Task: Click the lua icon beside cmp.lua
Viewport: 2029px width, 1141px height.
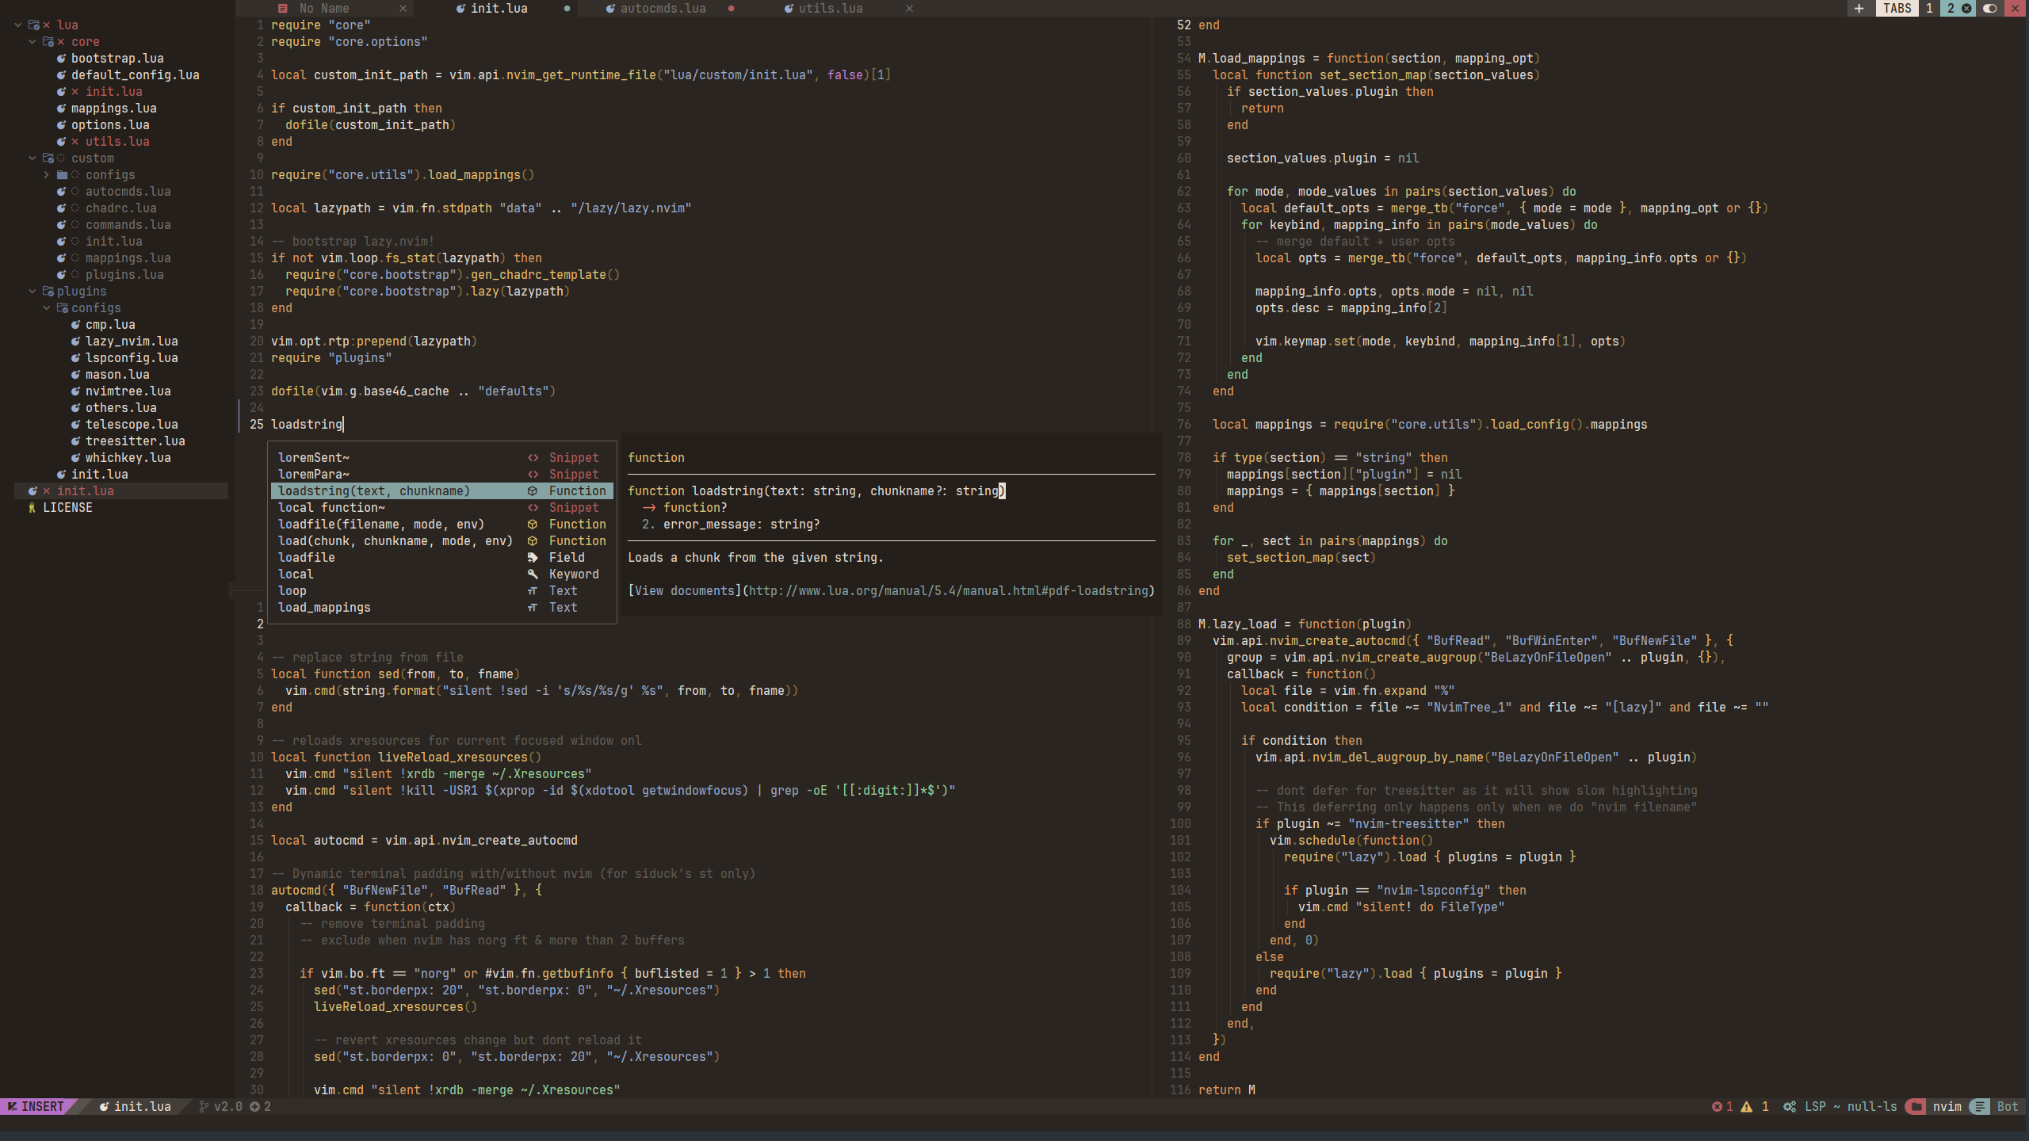Action: (75, 324)
